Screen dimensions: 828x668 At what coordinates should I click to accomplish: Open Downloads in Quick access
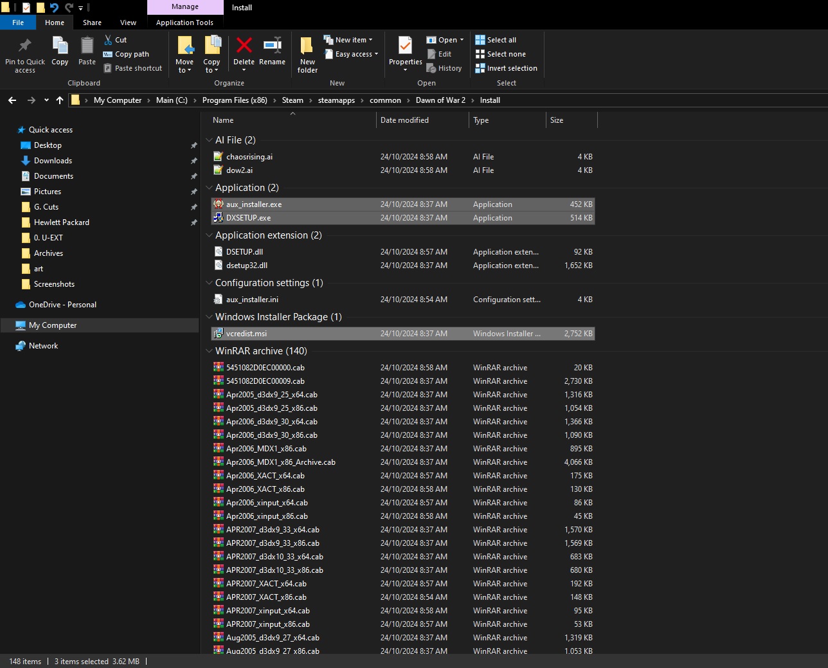click(53, 161)
